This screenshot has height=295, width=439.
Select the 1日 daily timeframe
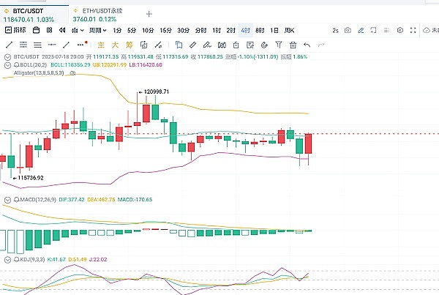click(274, 30)
